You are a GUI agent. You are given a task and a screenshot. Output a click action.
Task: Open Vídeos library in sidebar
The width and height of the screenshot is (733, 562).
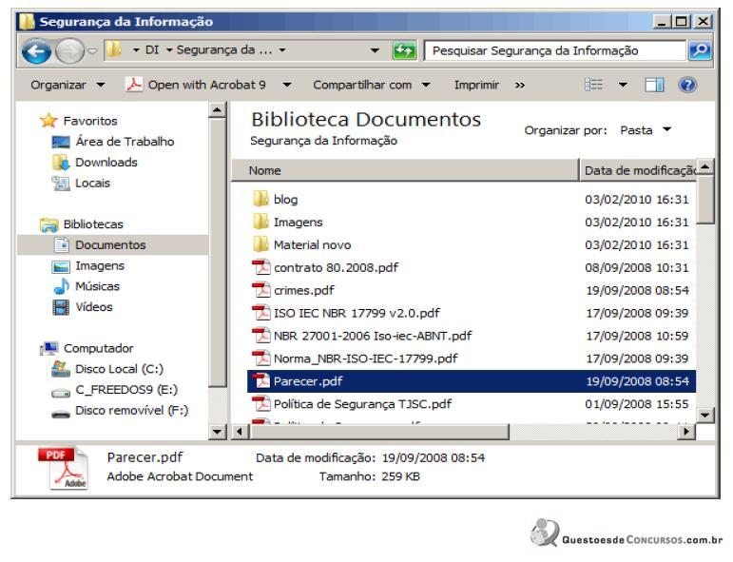pyautogui.click(x=93, y=307)
